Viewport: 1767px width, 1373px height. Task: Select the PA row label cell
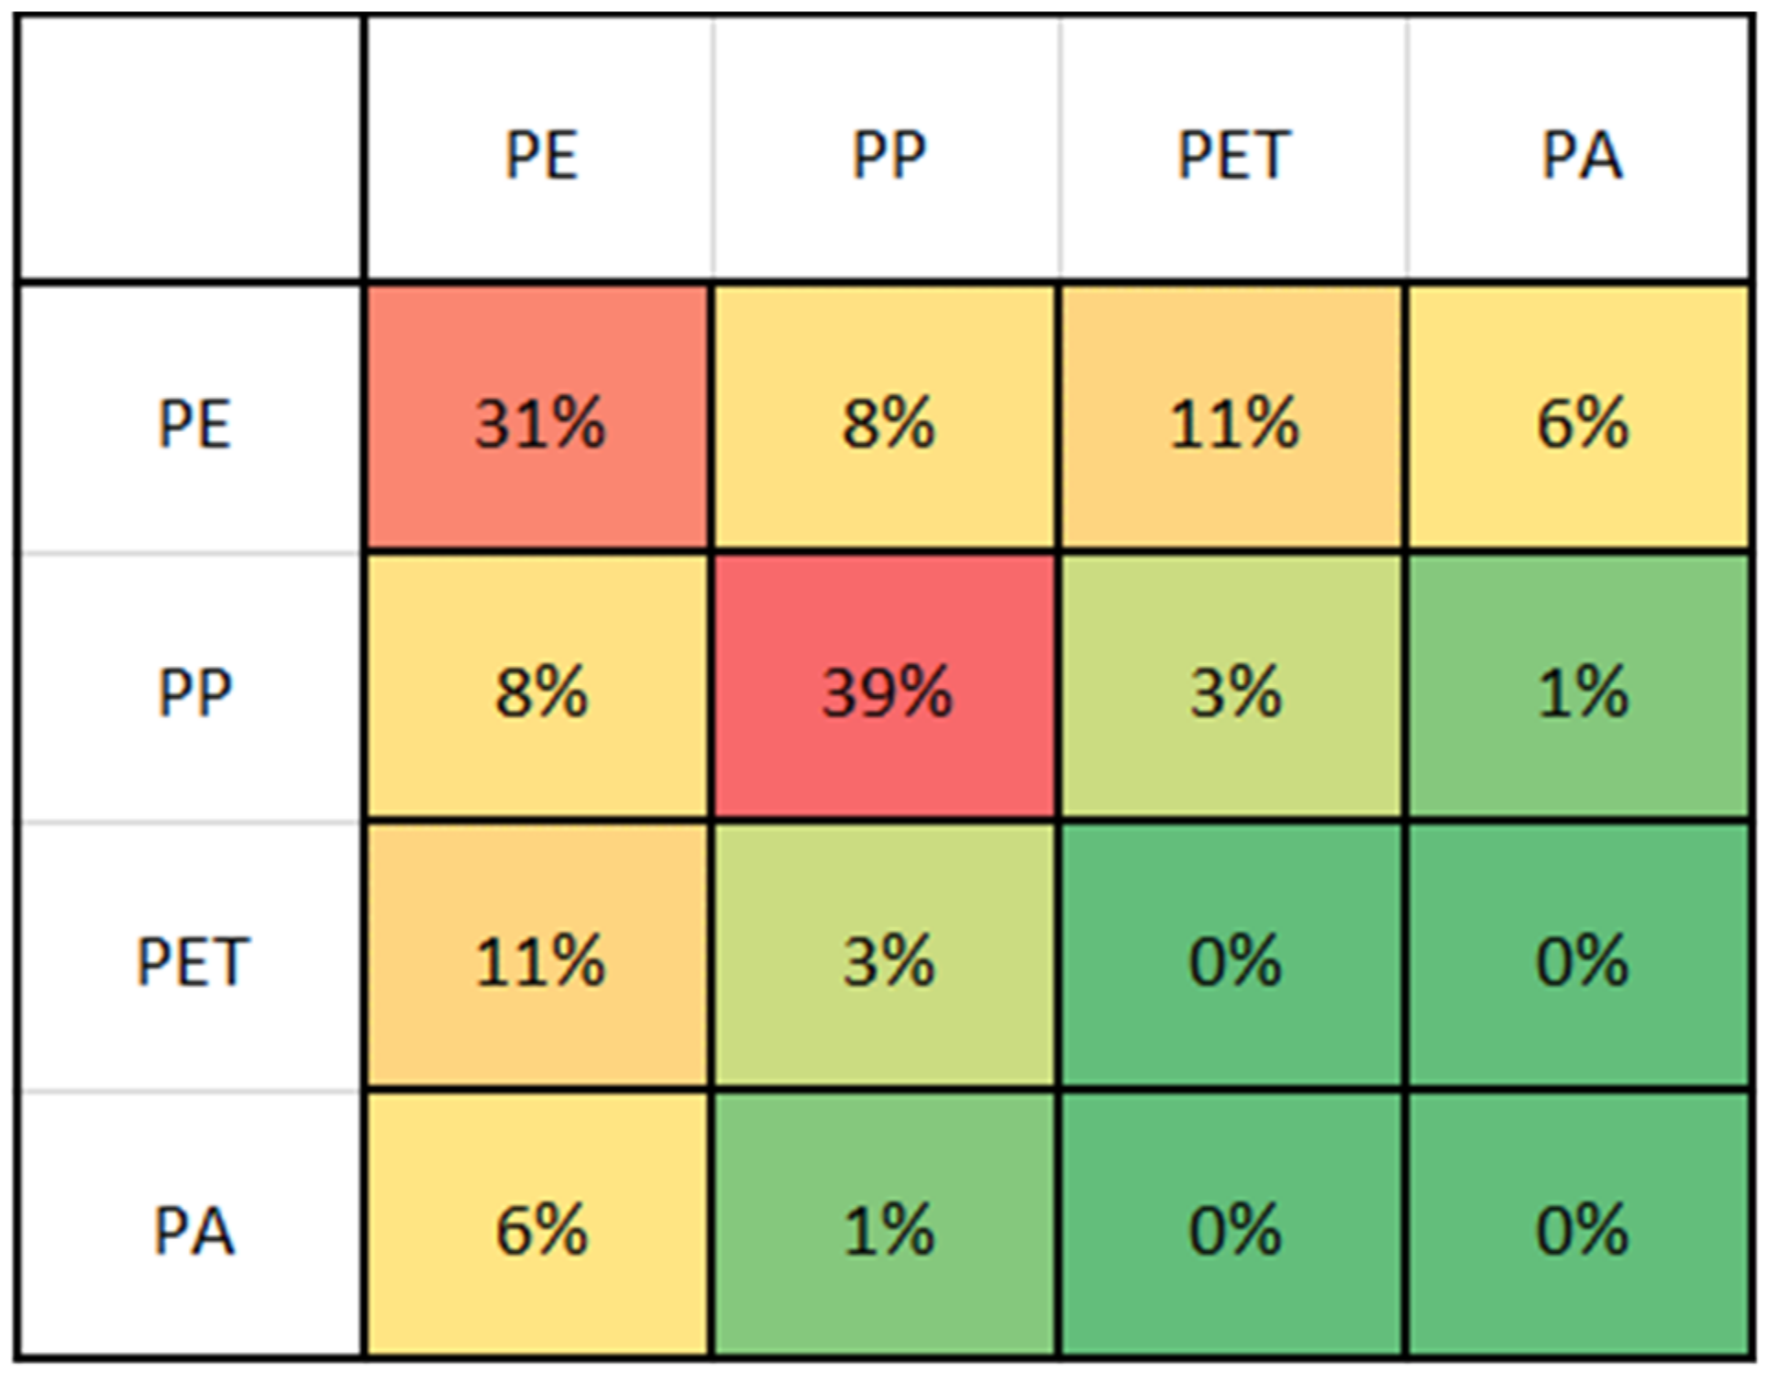(x=193, y=1229)
